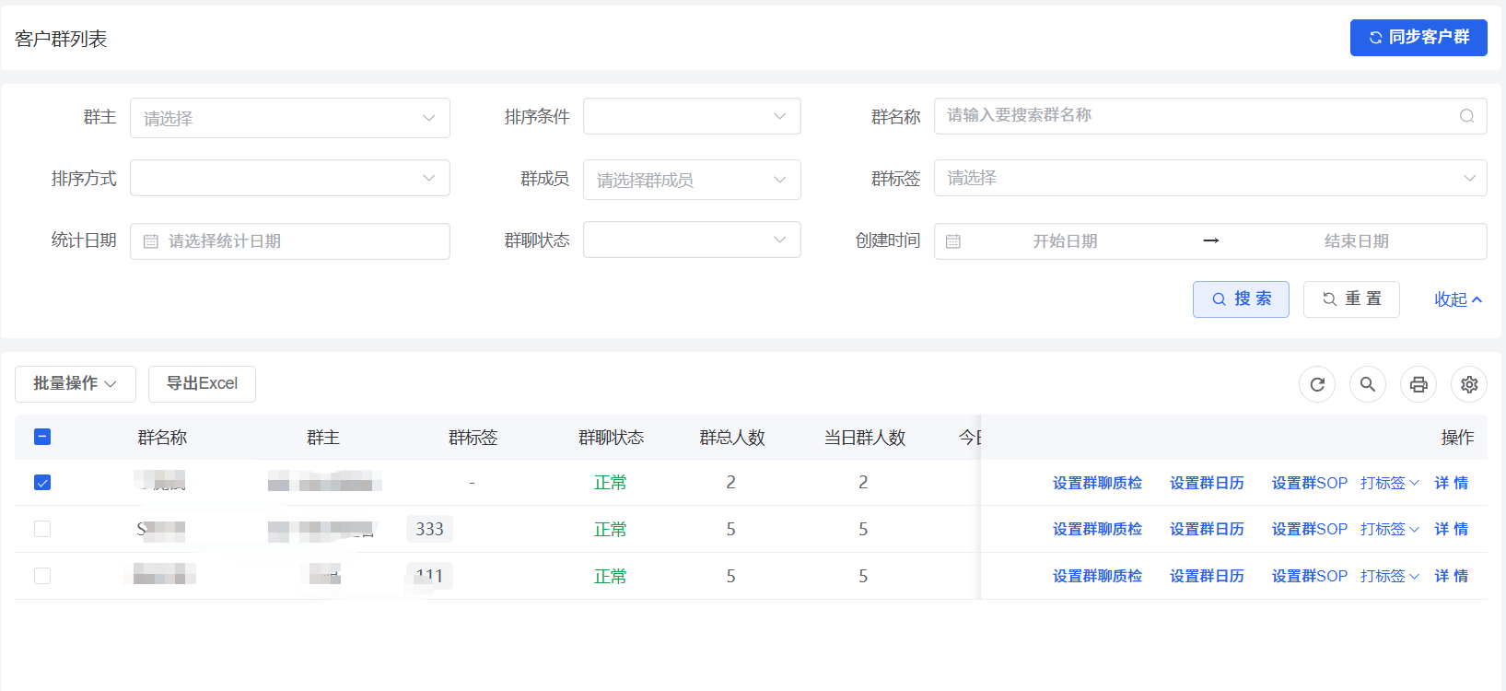The width and height of the screenshot is (1506, 691).
Task: Click 设置群聊质检 in 333 row
Action: (1097, 529)
